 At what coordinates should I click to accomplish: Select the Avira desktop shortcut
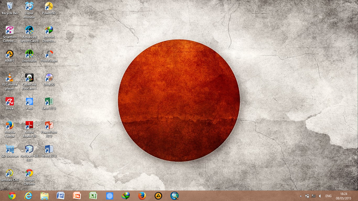pyautogui.click(x=10, y=104)
